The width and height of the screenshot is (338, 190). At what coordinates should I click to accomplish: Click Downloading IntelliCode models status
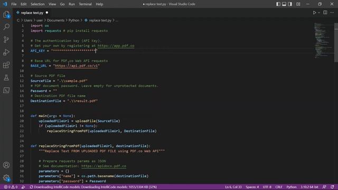click(93, 187)
